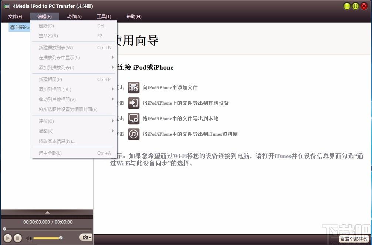Adjust the yellow volume slider
Screen dimensions: 372x245
point(47,238)
